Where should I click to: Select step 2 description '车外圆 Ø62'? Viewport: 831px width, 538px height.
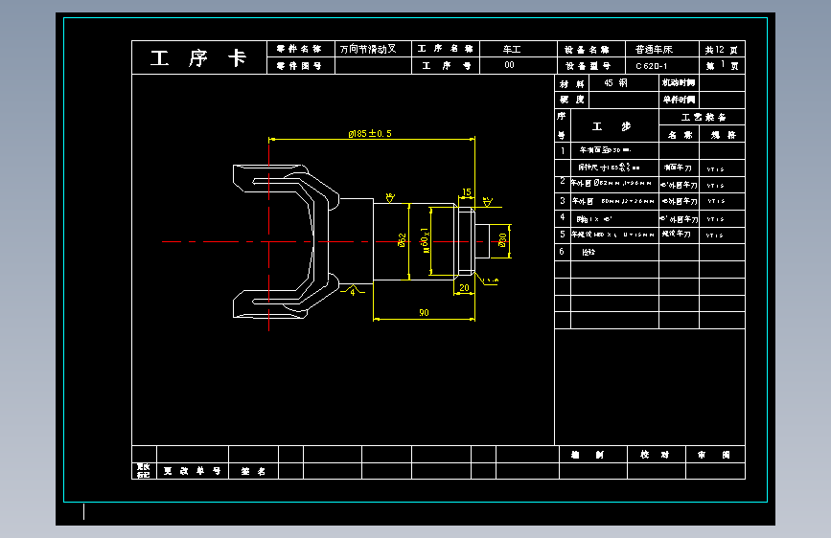coord(612,183)
